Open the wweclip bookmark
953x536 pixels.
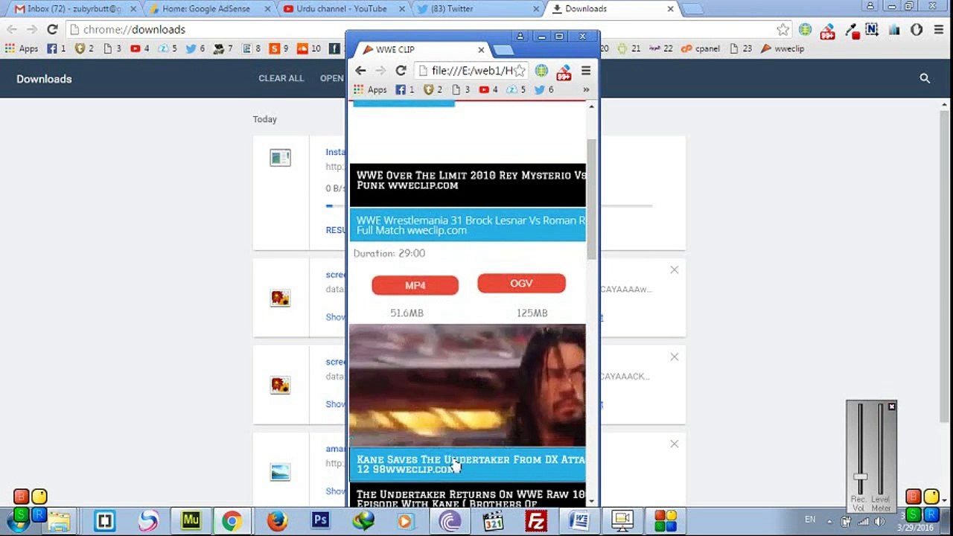783,48
